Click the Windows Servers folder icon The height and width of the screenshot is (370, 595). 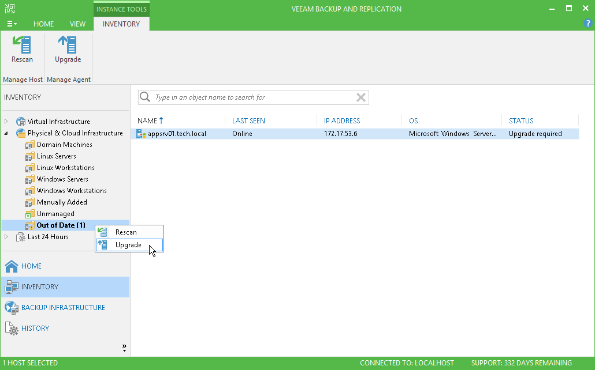coord(29,179)
